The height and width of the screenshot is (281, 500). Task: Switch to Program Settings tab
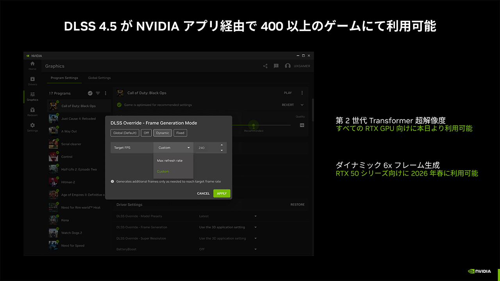pyautogui.click(x=64, y=78)
